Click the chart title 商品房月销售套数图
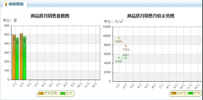 (50, 16)
